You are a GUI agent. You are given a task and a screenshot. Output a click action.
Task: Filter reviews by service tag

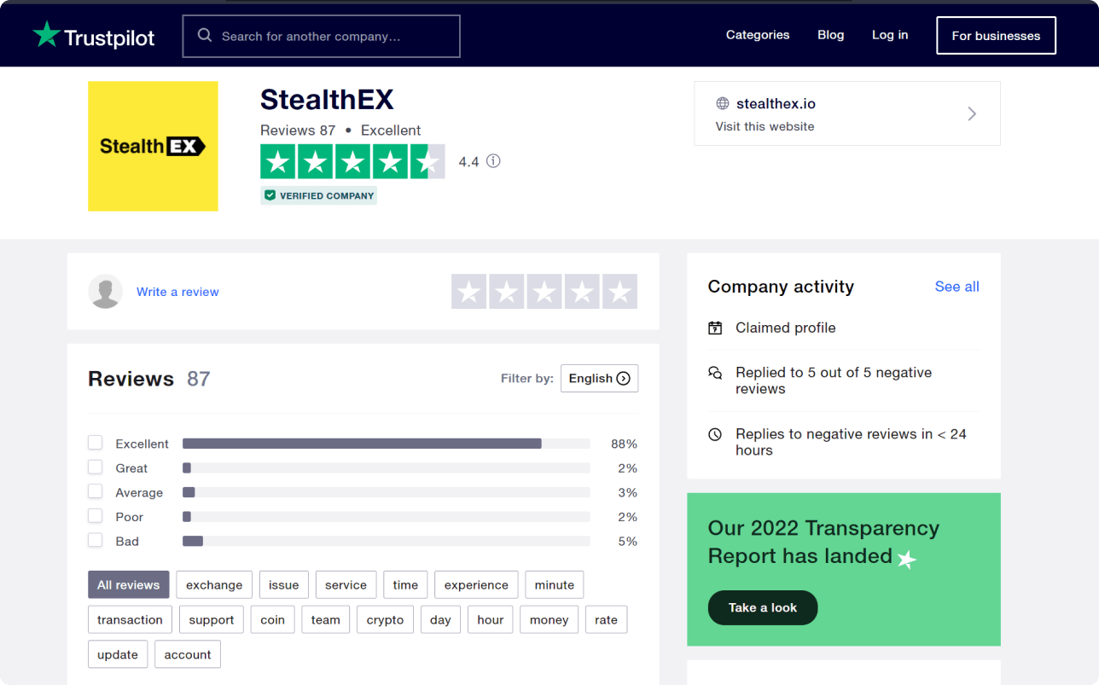346,584
